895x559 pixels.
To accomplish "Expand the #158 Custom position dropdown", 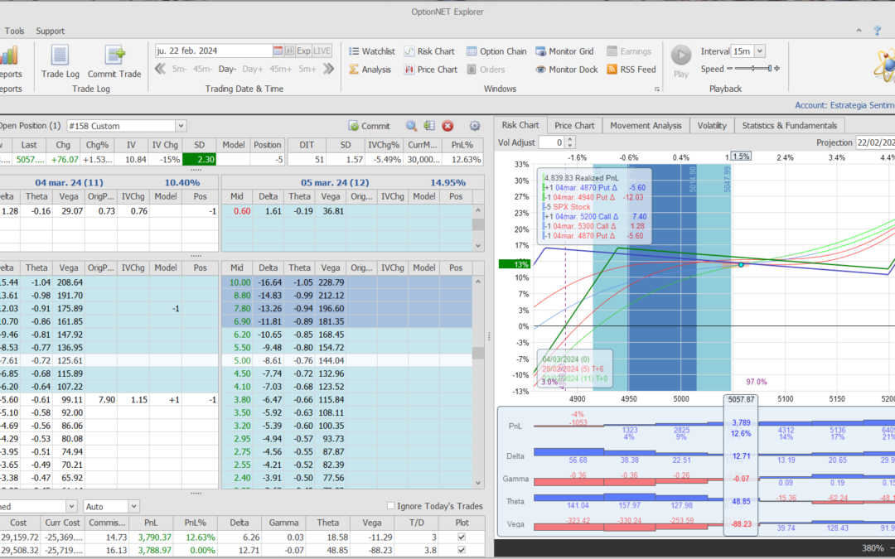I will pos(181,126).
